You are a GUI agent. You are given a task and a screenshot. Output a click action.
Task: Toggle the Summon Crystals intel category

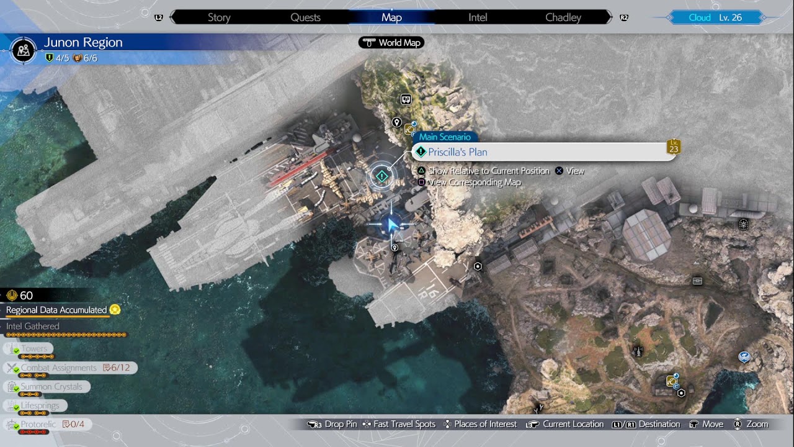point(47,387)
